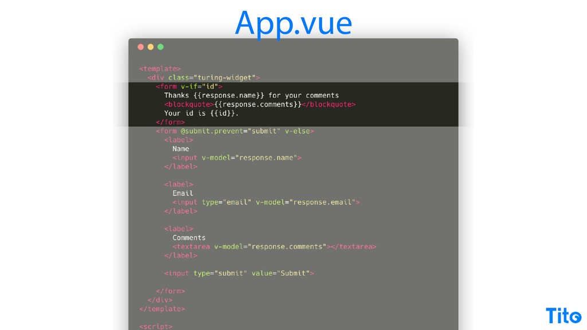Click the div class="turing-widget" line
587x330 pixels.
(204, 78)
